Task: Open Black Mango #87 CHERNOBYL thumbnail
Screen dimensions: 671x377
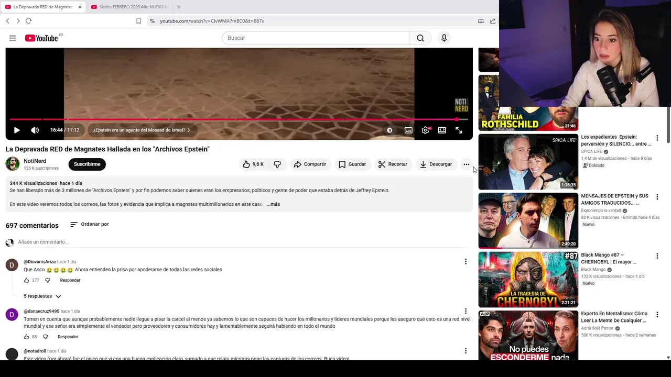Action: tap(528, 280)
